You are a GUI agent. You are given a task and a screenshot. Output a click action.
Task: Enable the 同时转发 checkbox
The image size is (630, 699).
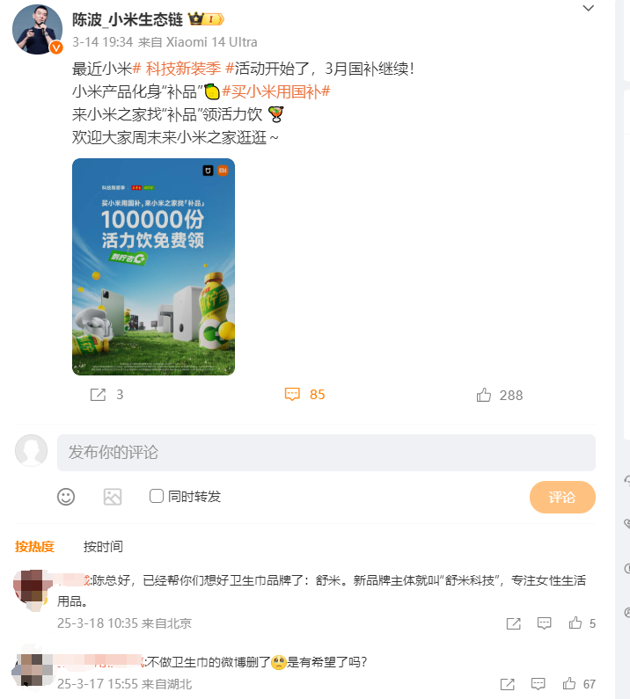[156, 496]
